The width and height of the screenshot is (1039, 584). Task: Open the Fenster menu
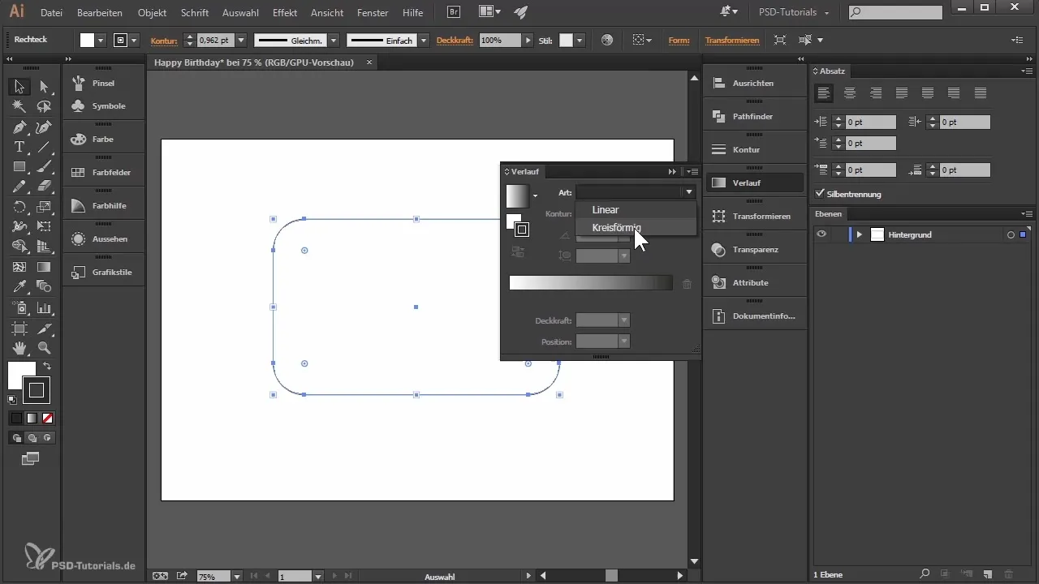[x=373, y=13]
